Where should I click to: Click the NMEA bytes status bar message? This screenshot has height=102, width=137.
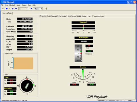14,100
